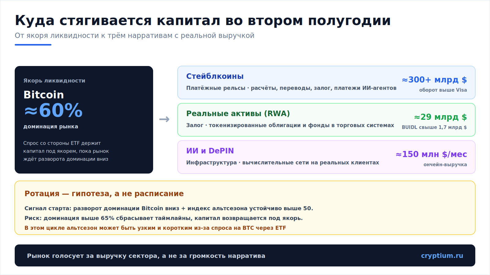Screen dimensions: 490x275
Task: Click the 'Bitcoin' heading in dark card
Action: [x=44, y=95]
